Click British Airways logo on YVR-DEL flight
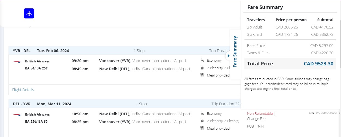 click(x=17, y=62)
